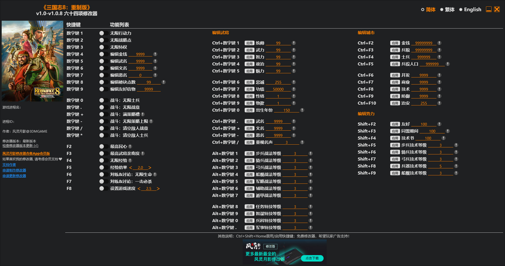Image resolution: width=505 pixels, height=266 pixels.
Task: Open the 申请制作修改器 link
Action: (14, 170)
